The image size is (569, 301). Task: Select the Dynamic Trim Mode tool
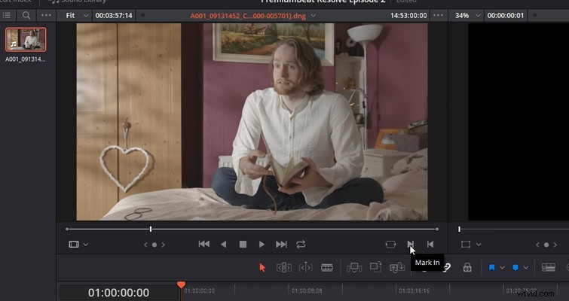coord(305,268)
